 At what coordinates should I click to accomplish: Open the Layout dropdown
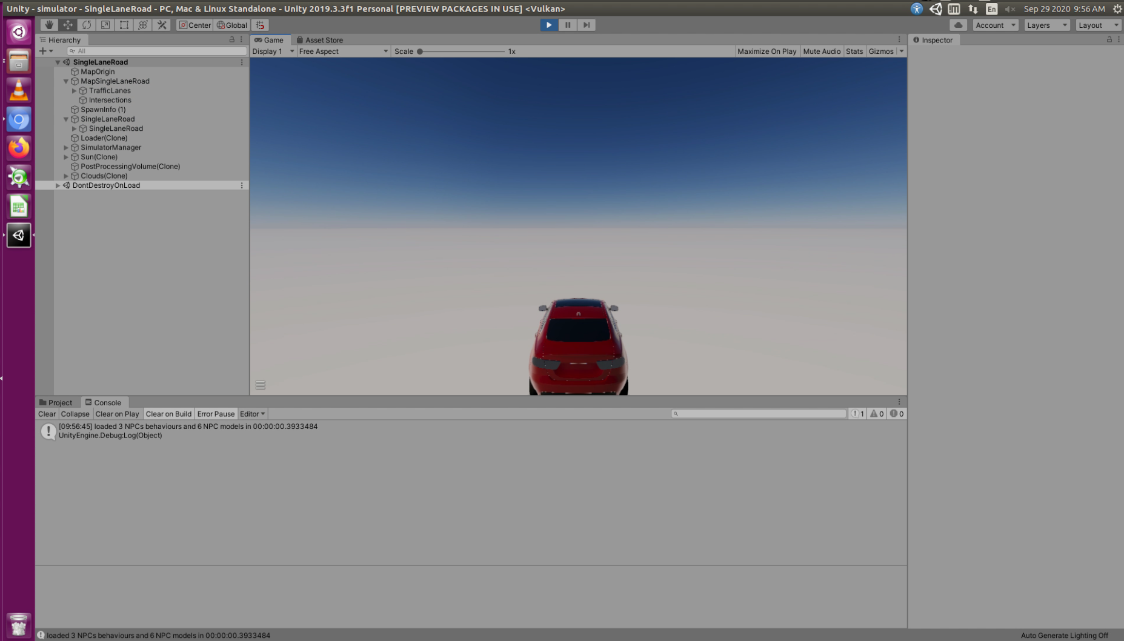pyautogui.click(x=1098, y=25)
